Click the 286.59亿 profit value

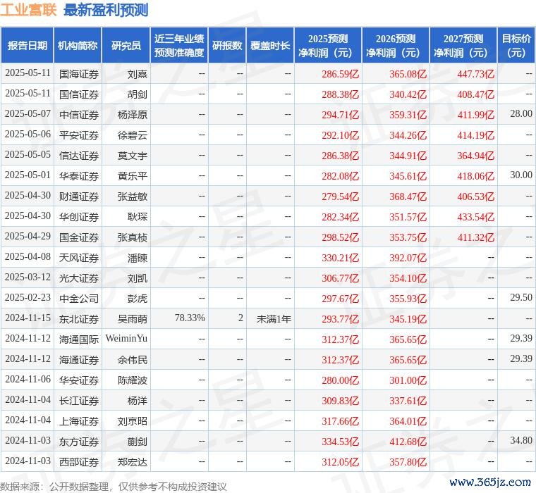coord(340,74)
